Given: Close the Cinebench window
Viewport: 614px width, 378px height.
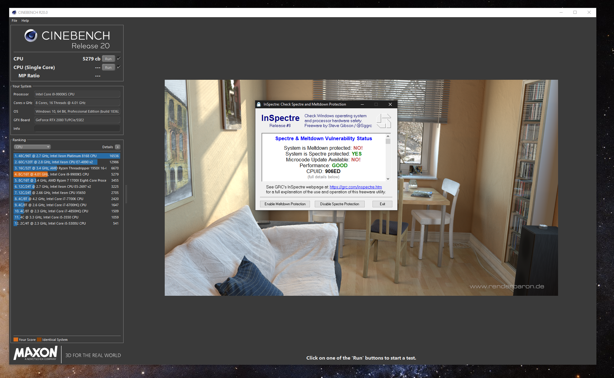Looking at the screenshot, I should click(x=589, y=13).
